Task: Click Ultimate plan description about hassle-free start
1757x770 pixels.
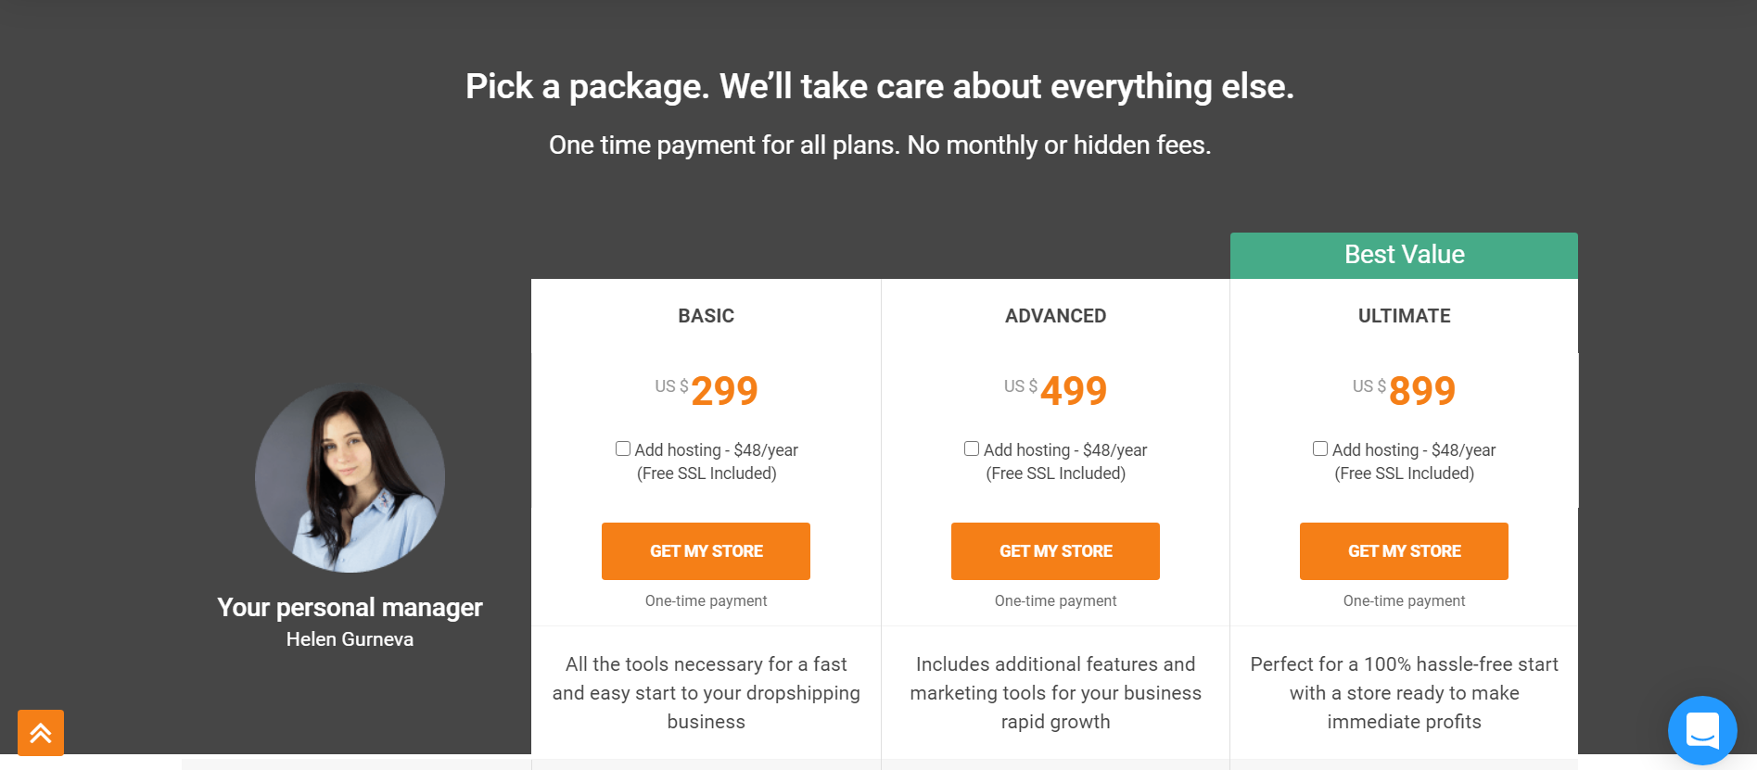Action: (1404, 693)
